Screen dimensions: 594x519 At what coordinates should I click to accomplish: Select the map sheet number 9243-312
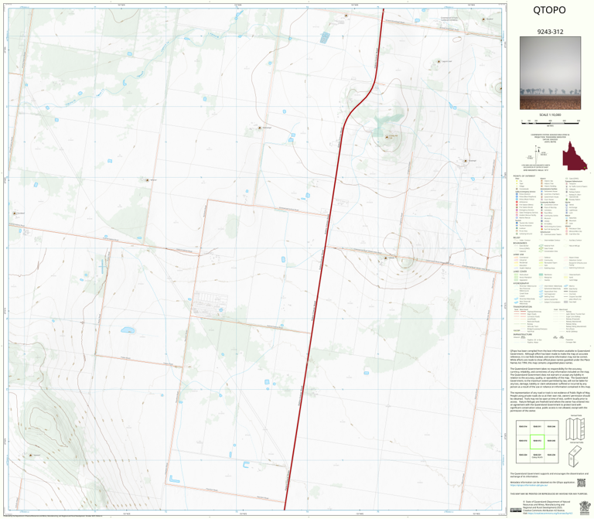click(x=550, y=32)
